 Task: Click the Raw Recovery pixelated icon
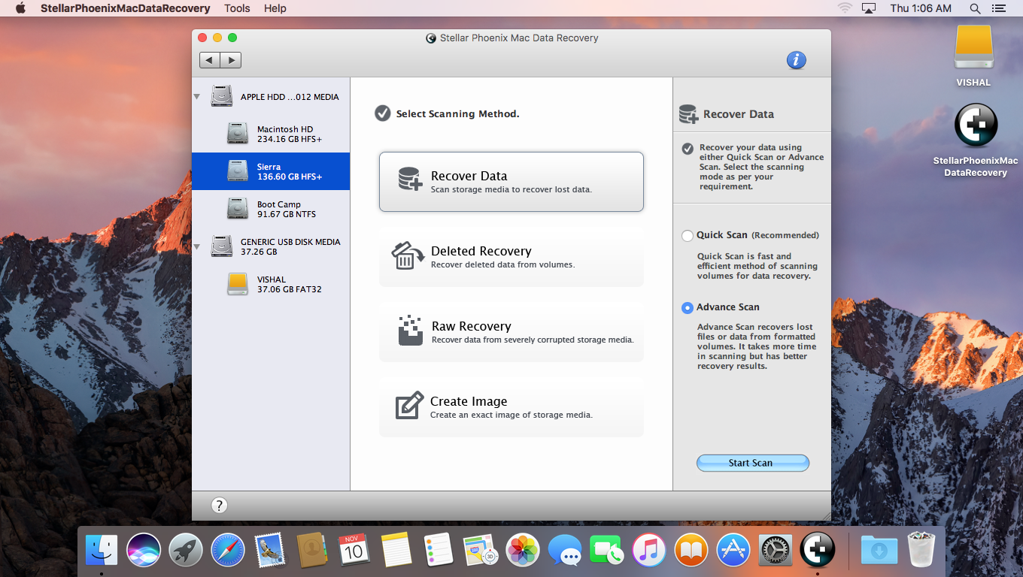coord(410,331)
